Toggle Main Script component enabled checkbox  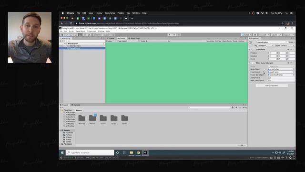[x=254, y=63]
